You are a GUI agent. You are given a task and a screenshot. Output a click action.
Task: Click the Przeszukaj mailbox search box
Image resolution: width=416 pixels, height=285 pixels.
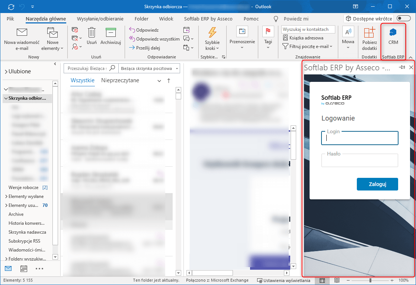click(x=91, y=68)
